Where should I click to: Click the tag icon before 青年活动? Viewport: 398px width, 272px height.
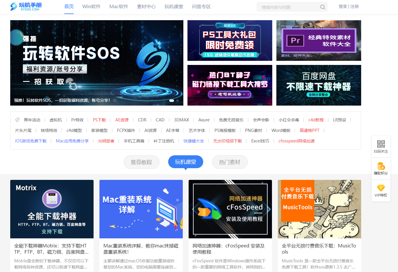coord(17,120)
